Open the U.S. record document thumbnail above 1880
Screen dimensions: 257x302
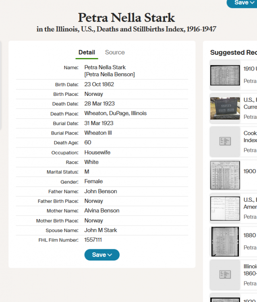pyautogui.click(x=225, y=208)
